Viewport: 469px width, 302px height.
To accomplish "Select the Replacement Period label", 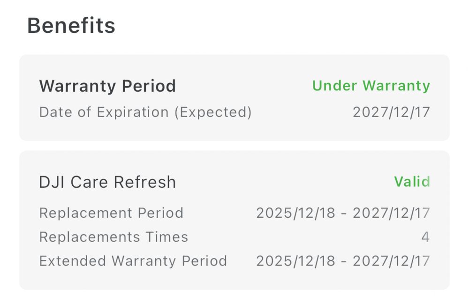I will 111,213.
